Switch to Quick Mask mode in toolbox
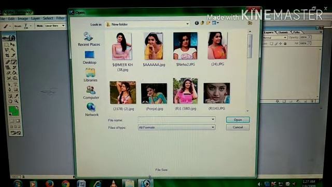Image resolution: width=332 pixels, height=187 pixels. click(18, 121)
